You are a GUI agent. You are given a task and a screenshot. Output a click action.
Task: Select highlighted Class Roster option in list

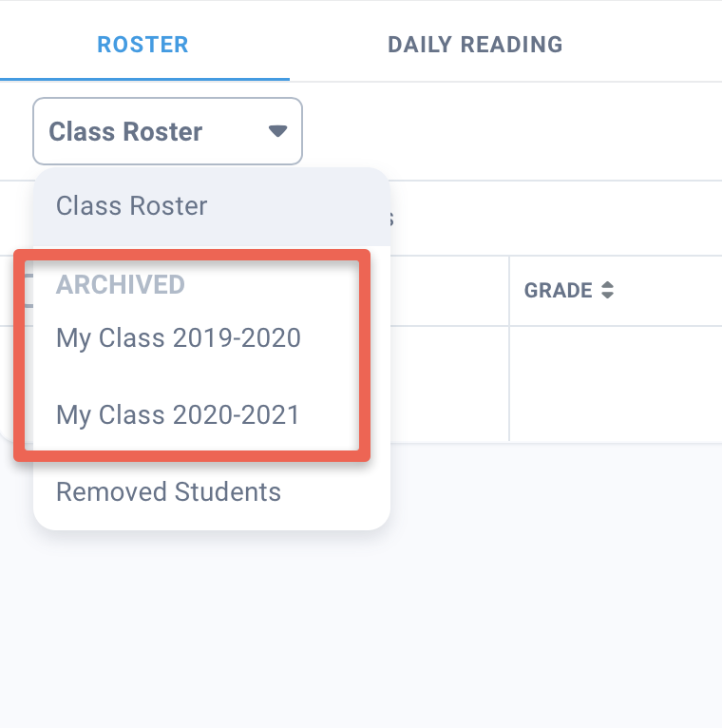tap(131, 206)
